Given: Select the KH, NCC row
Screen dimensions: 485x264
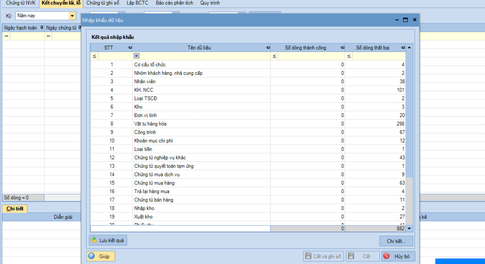Looking at the screenshot, I should [x=248, y=90].
